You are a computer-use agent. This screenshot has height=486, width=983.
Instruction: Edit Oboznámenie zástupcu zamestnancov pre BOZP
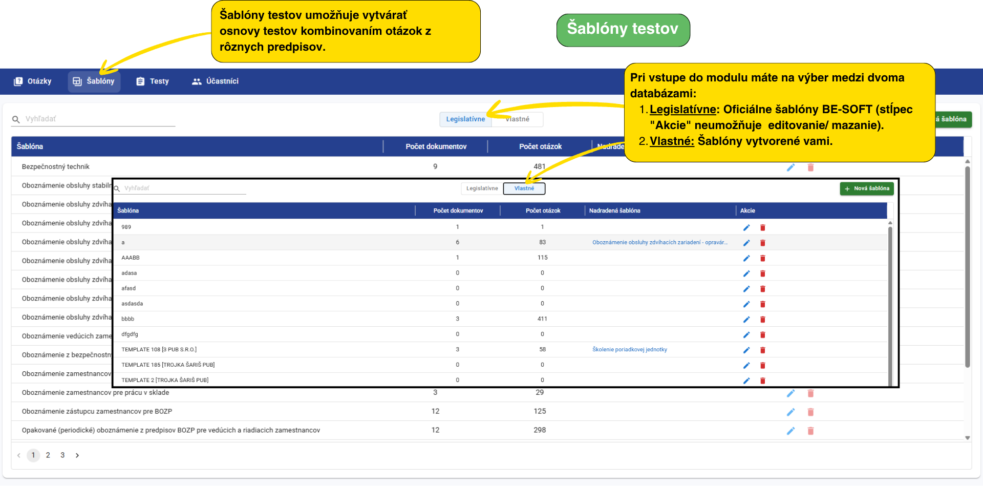pos(790,412)
